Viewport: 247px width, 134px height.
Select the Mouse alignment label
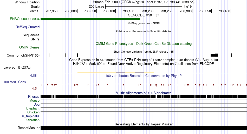click(34, 101)
